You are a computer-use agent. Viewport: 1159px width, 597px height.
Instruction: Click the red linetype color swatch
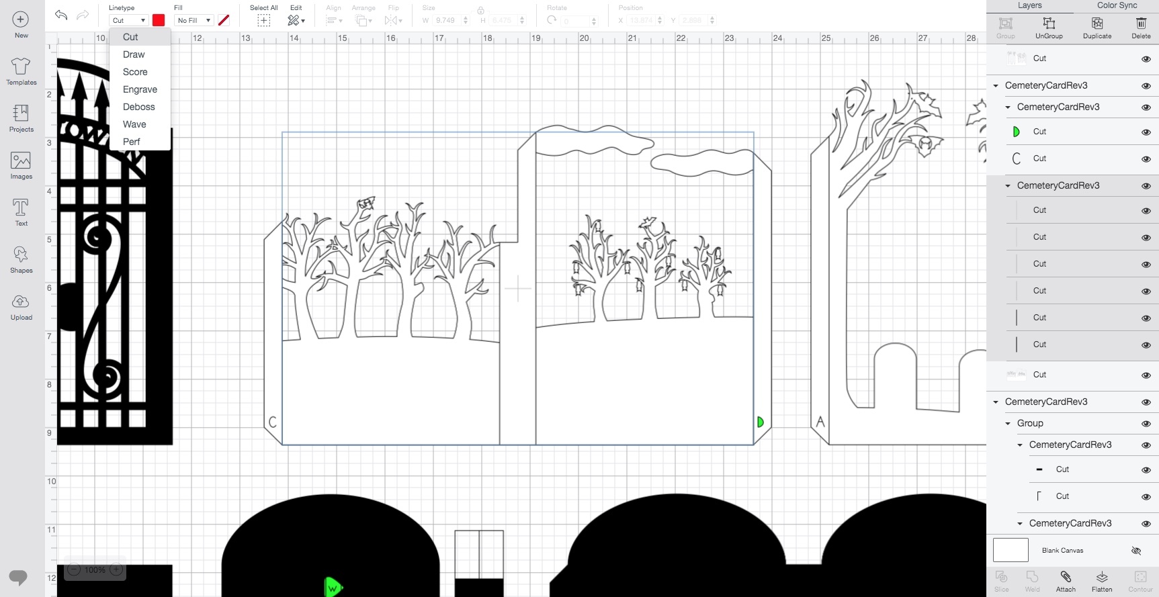159,21
